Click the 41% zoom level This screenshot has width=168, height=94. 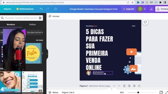click(122, 92)
